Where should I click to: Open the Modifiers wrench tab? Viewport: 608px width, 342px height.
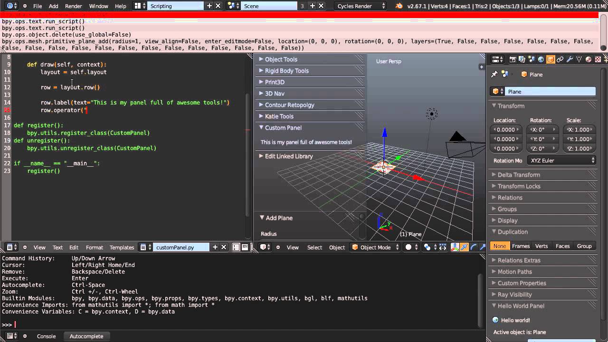tap(570, 59)
